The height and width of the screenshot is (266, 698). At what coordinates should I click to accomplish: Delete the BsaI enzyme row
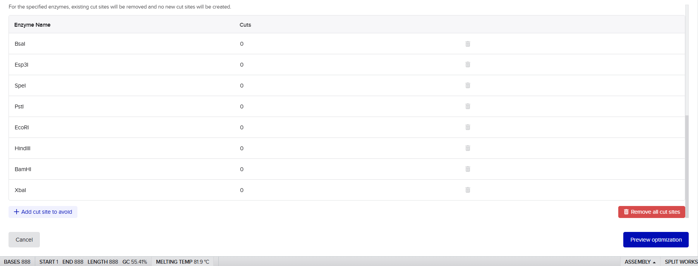[468, 44]
